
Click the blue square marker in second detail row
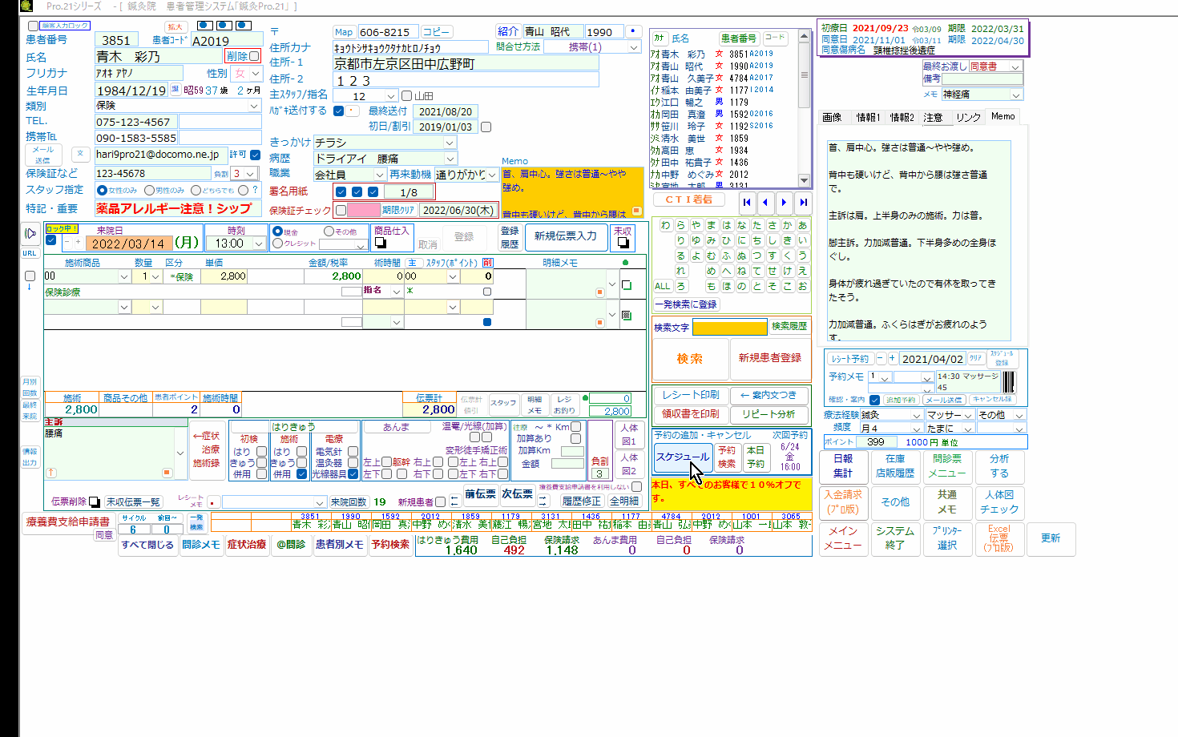(x=487, y=322)
